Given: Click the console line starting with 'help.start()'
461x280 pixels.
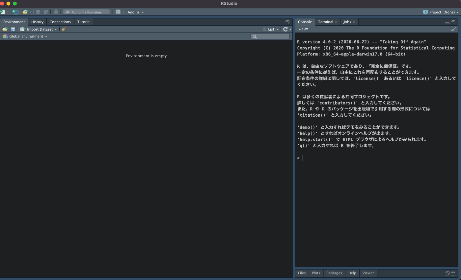Looking at the screenshot, I should point(362,139).
